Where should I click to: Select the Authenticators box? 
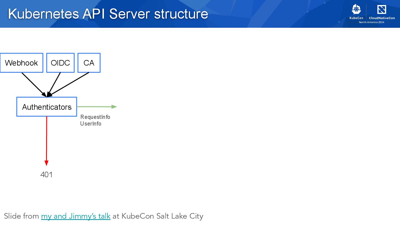click(x=47, y=107)
